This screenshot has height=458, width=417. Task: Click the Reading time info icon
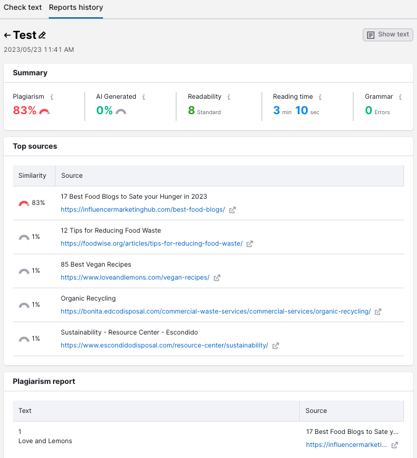coord(320,97)
